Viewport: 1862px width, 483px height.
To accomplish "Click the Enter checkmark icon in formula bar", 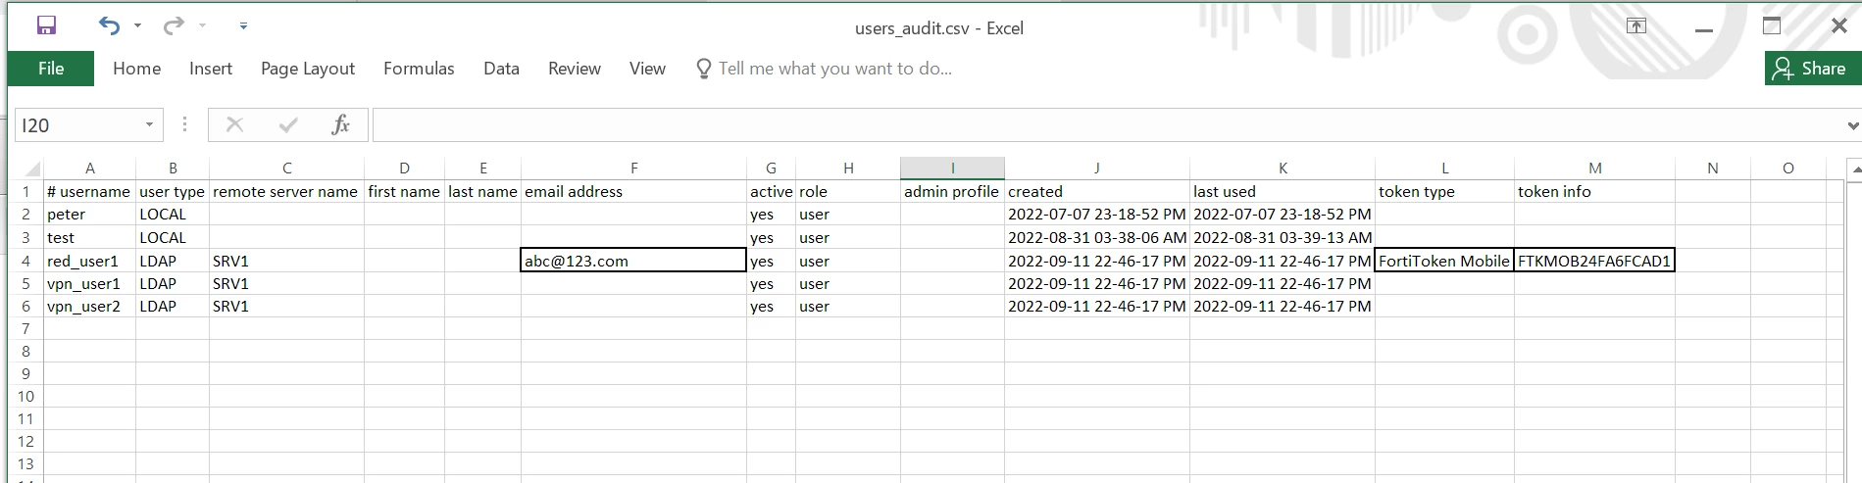I will [288, 124].
